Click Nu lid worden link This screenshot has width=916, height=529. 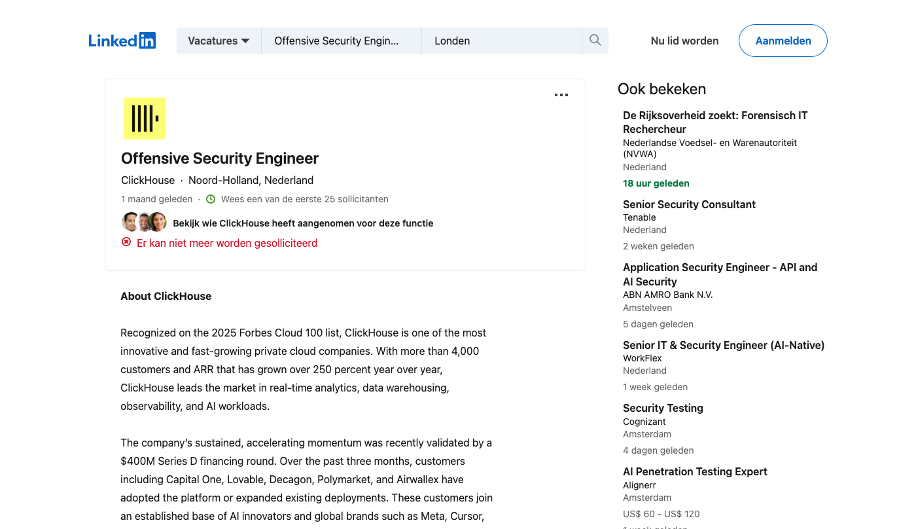tap(684, 41)
